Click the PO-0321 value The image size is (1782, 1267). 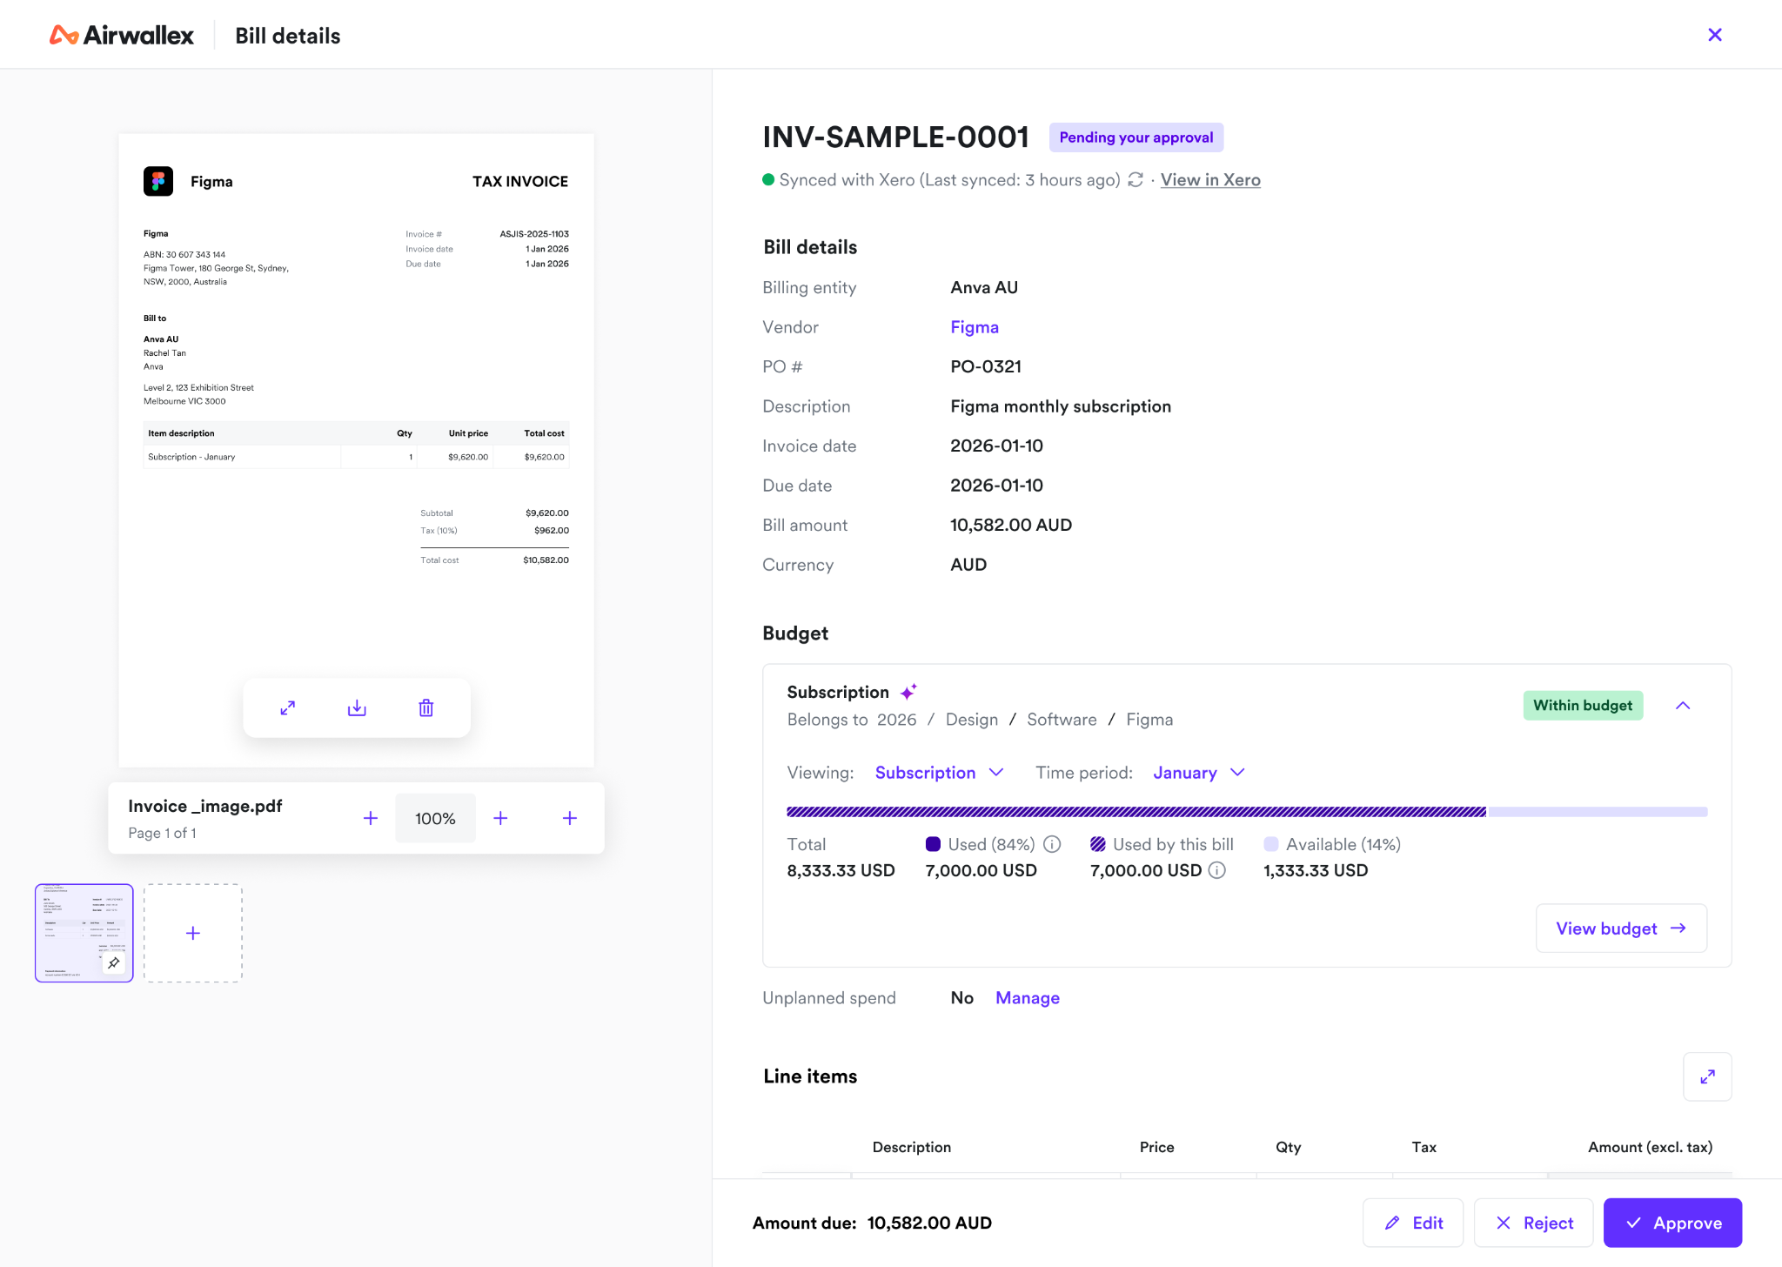pyautogui.click(x=986, y=366)
